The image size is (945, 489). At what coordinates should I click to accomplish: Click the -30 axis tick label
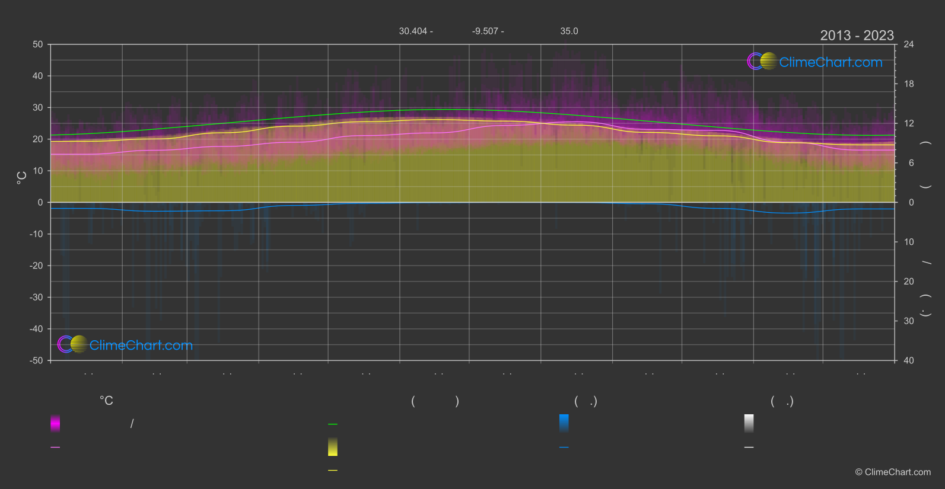[x=37, y=298]
